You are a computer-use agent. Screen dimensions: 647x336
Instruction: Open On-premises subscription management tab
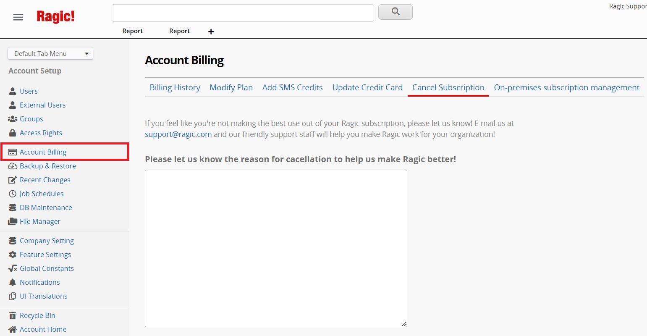(x=567, y=87)
